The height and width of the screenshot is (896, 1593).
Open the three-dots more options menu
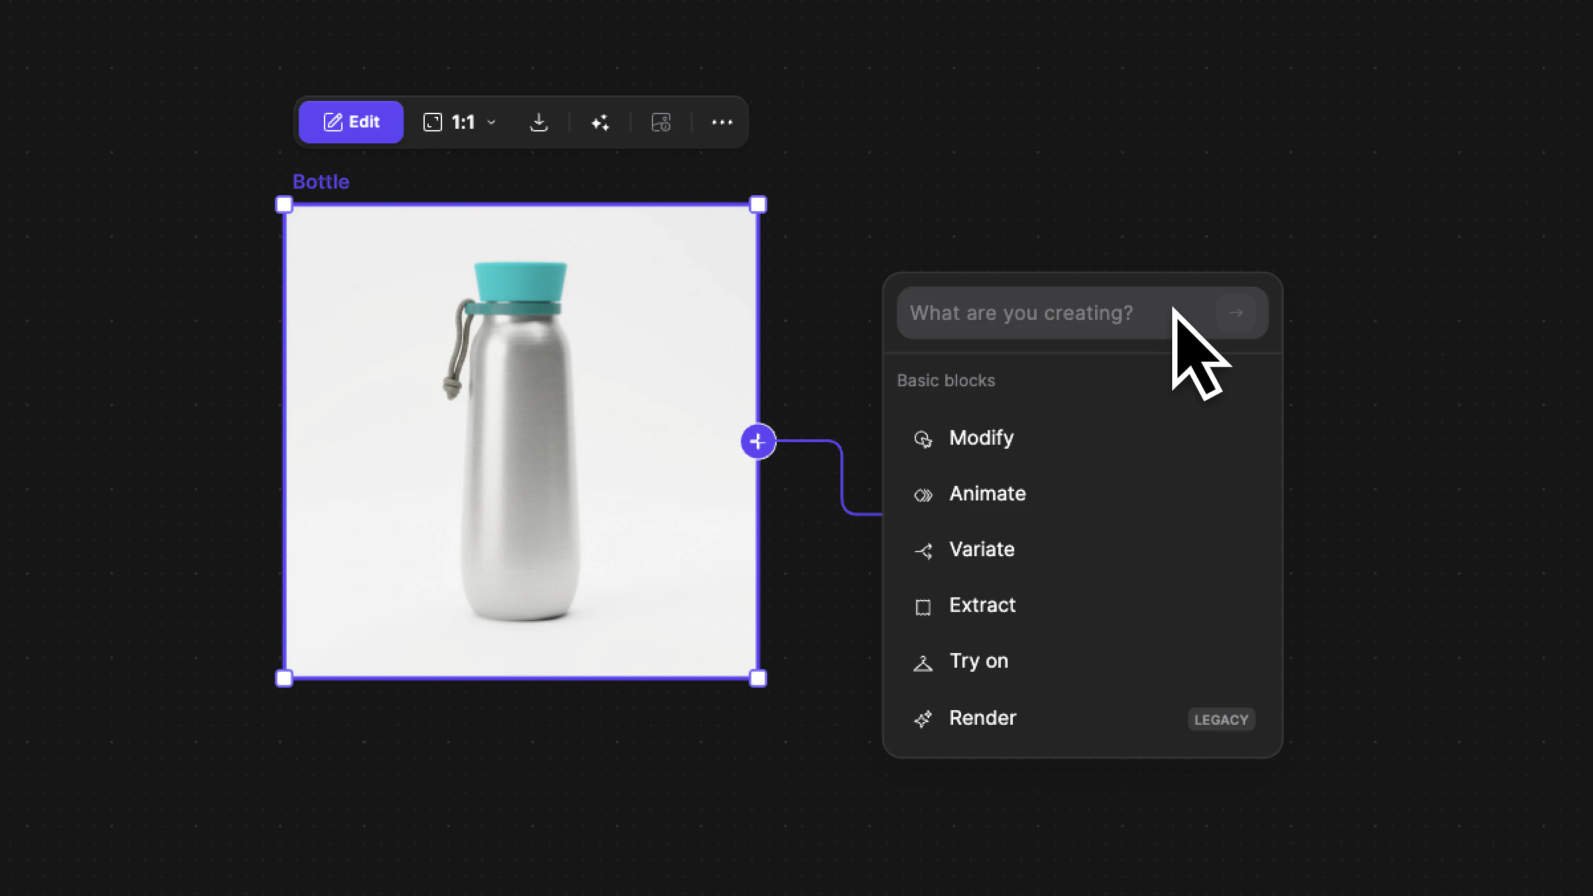point(721,122)
